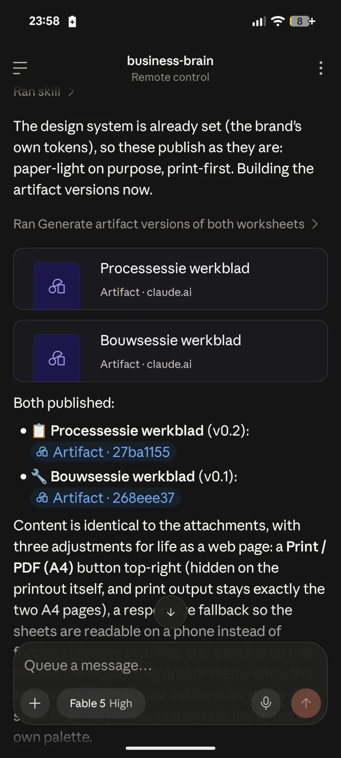Tap the business-brain conversation title
Image resolution: width=341 pixels, height=758 pixels.
tap(170, 61)
